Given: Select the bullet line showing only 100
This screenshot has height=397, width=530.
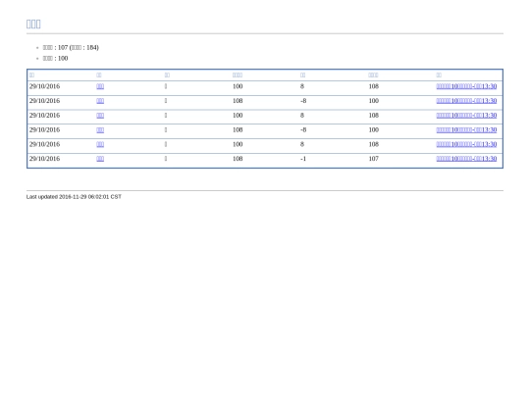Looking at the screenshot, I should (x=55, y=59).
